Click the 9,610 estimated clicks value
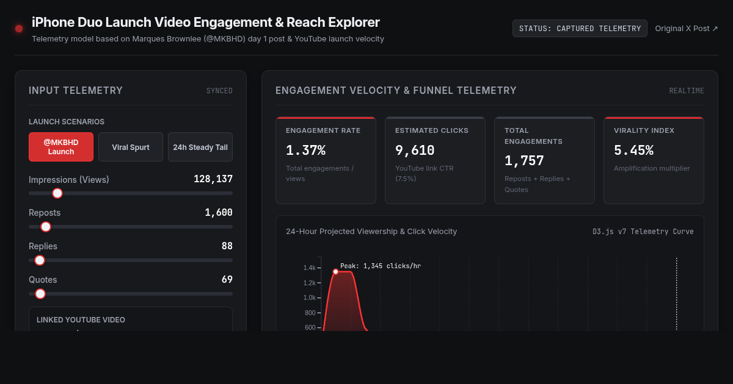This screenshot has width=733, height=384. pyautogui.click(x=415, y=151)
